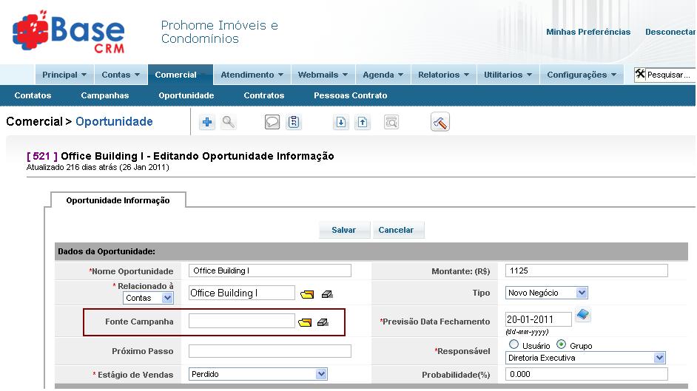This screenshot has width=697, height=391.
Task: Click the export up-arrow icon
Action: pos(363,123)
